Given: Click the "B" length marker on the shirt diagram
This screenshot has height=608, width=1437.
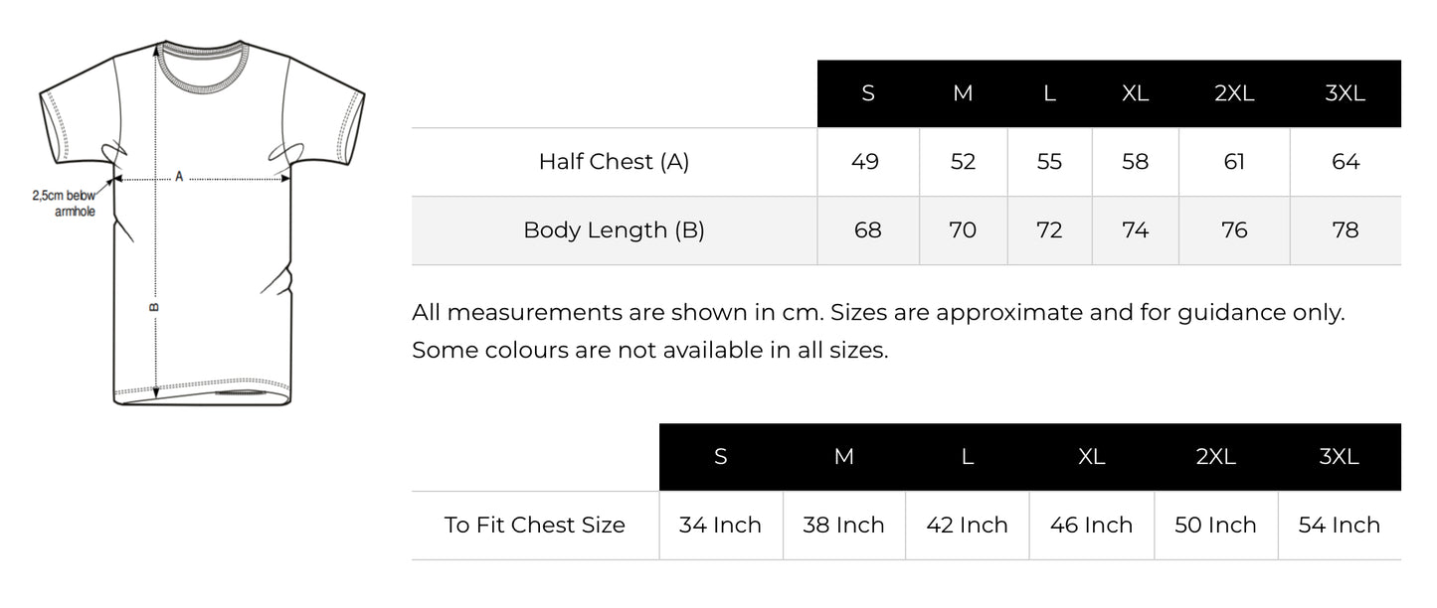Looking at the screenshot, I should pos(154,307).
